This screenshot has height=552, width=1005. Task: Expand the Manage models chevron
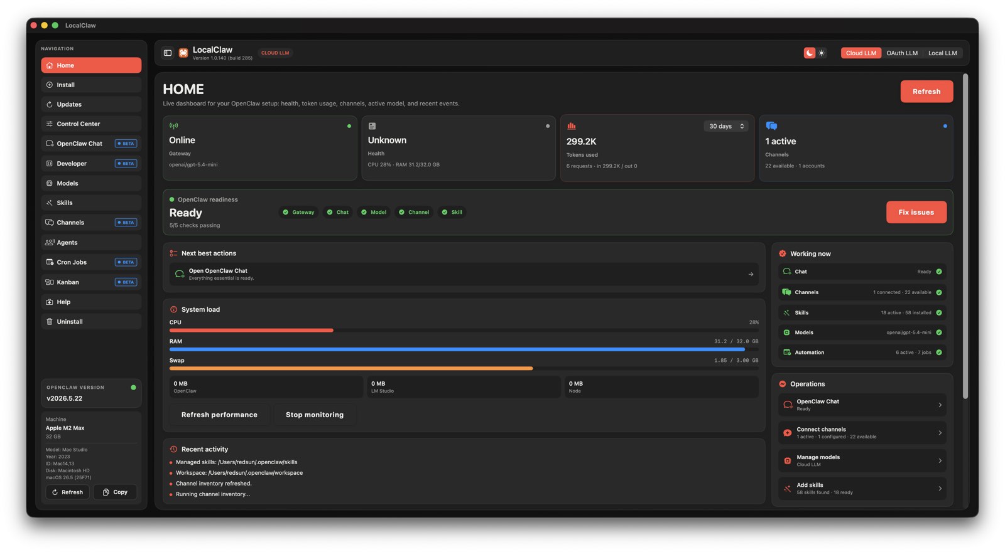[x=940, y=461]
